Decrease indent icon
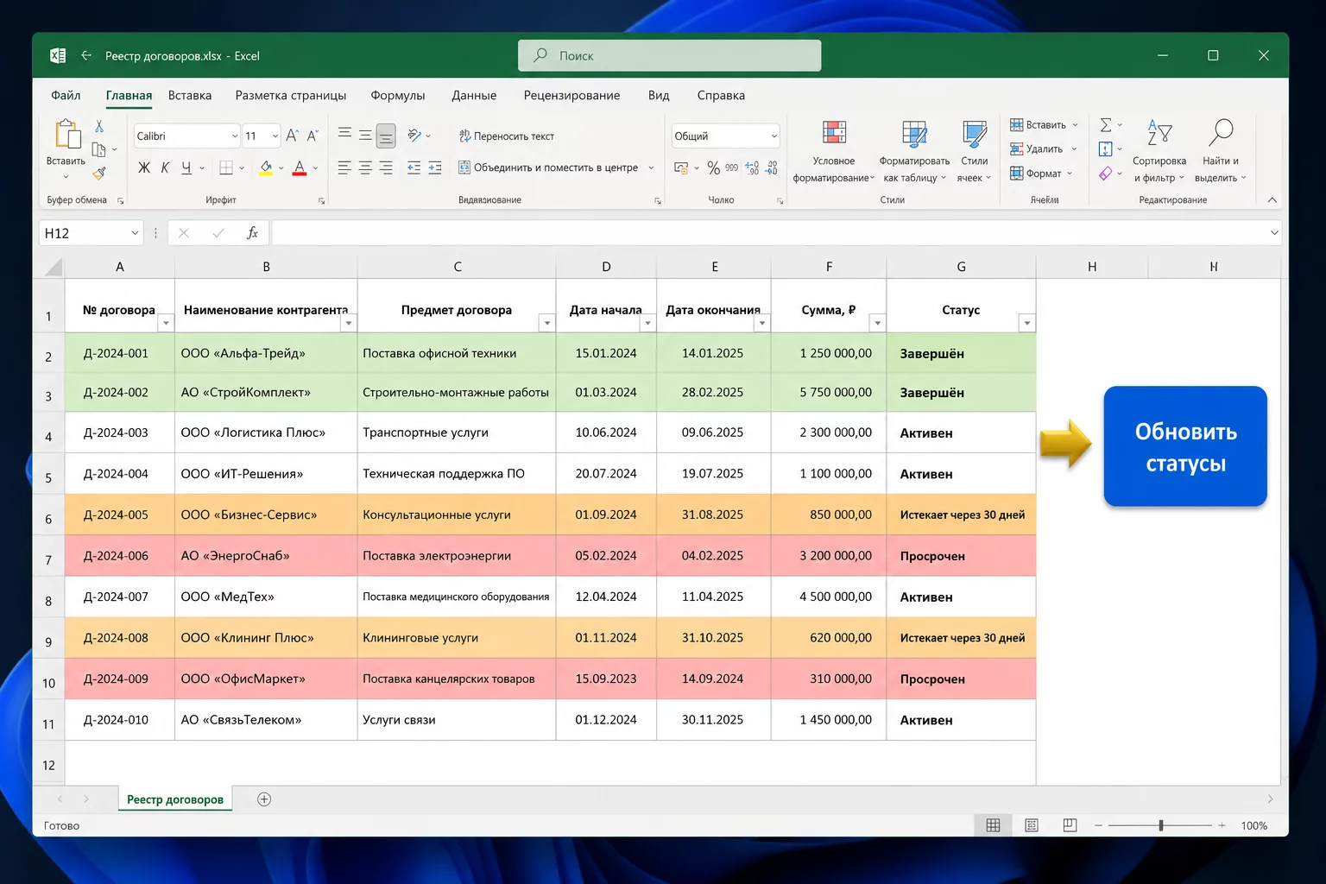 coord(414,167)
